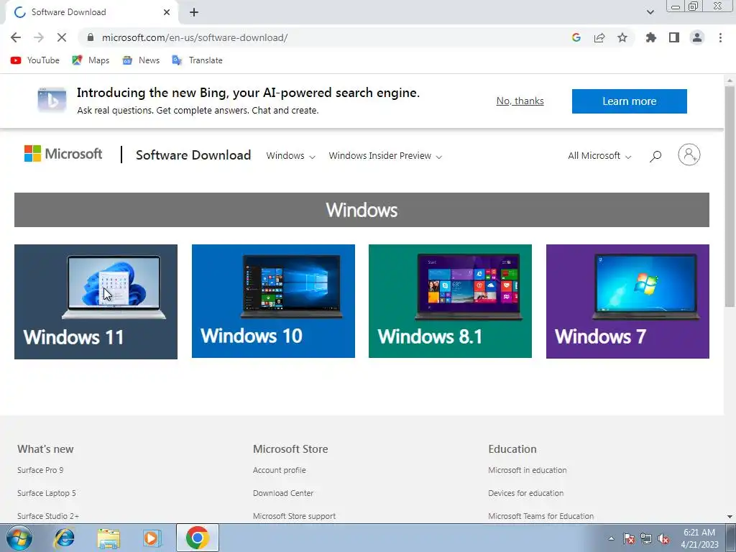Close the Software Download tab
Viewport: 736px width, 552px height.
tap(167, 12)
